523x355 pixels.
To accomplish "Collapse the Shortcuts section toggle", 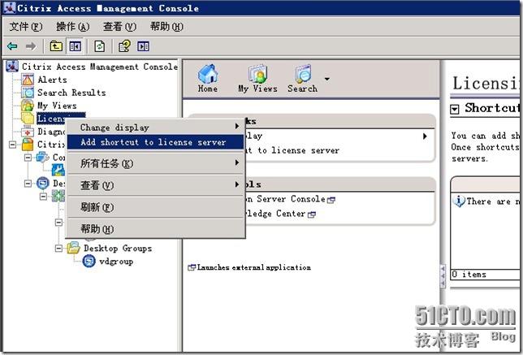I will click(455, 109).
